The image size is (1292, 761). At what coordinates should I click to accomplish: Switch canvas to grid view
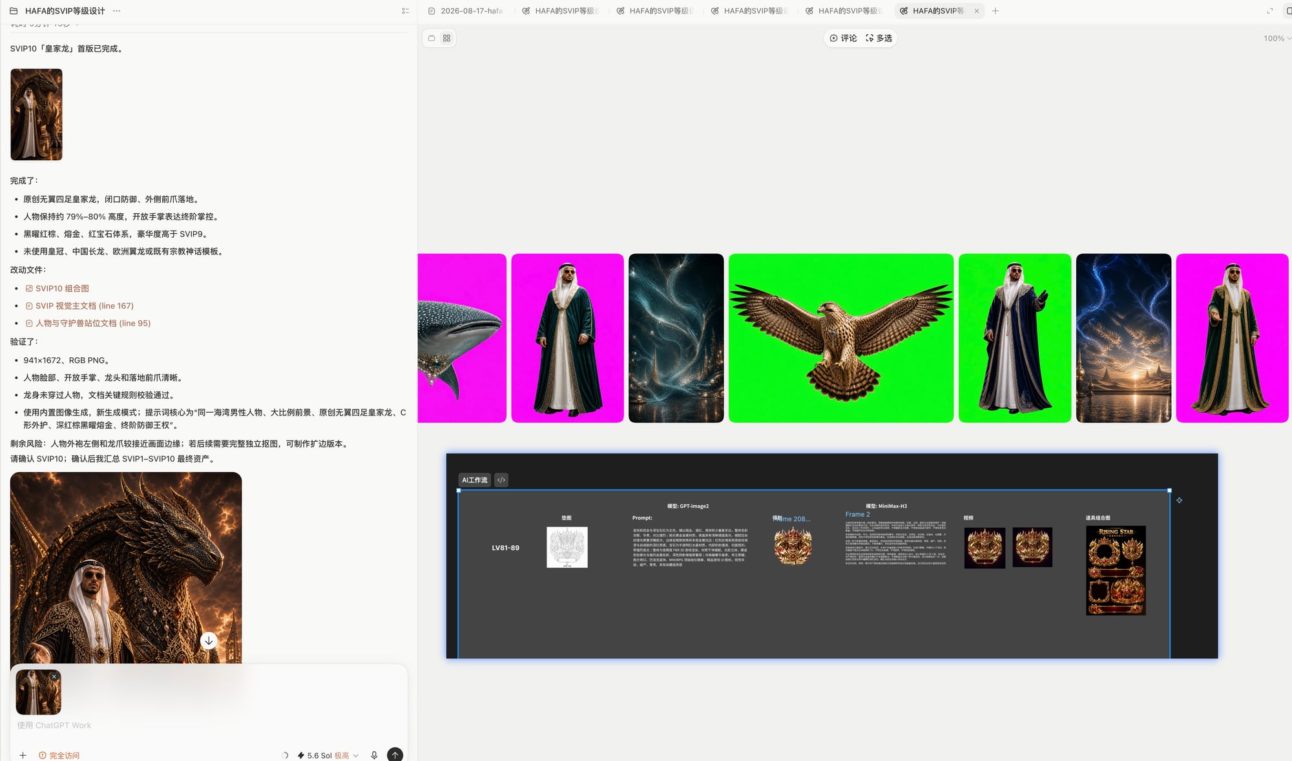point(446,38)
